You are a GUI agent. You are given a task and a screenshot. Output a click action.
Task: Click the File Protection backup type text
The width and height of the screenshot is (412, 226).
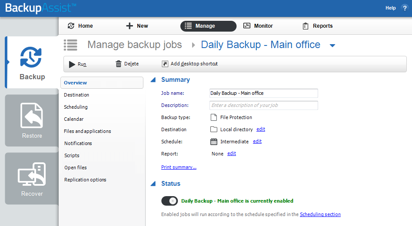tap(236, 117)
